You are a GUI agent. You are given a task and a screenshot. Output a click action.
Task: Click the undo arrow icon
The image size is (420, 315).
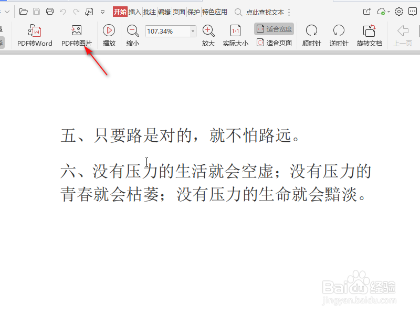pos(63,11)
